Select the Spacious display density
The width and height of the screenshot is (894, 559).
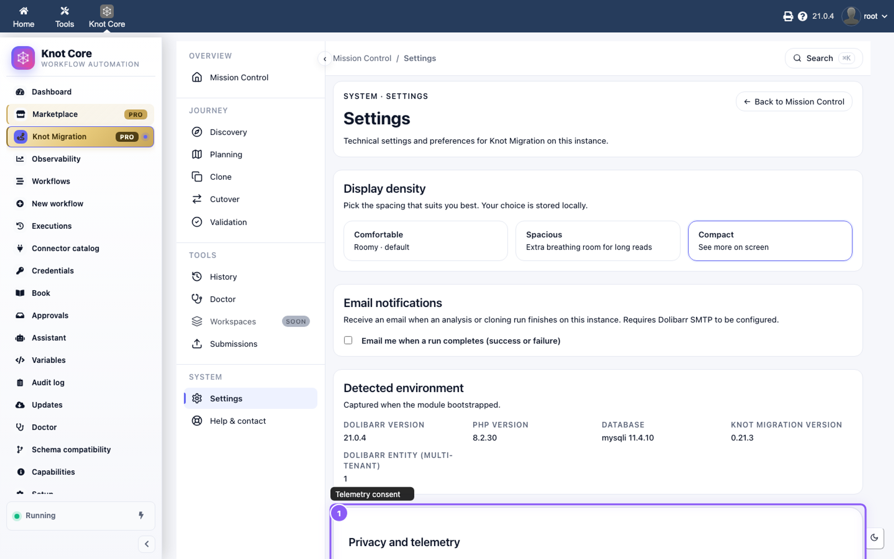tap(597, 241)
